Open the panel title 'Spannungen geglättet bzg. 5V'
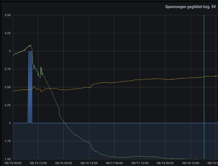Viewport: 218px width, 166px height. coord(190,7)
